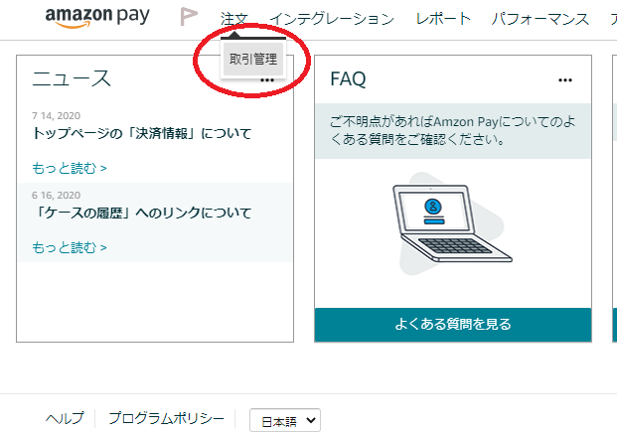
Task: Click the FAQ panel heading
Action: [348, 79]
